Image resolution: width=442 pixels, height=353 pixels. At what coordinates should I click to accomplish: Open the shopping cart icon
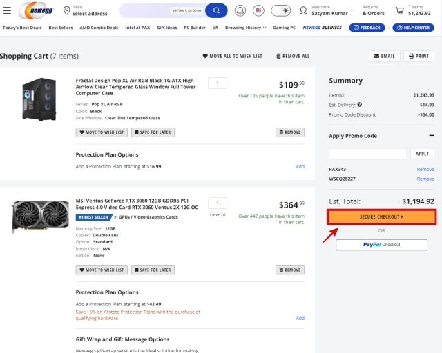click(x=399, y=10)
